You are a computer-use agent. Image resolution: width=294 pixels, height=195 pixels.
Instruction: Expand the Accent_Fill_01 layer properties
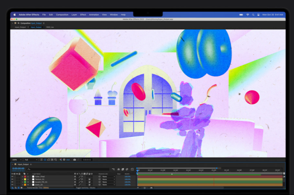coord(23,182)
